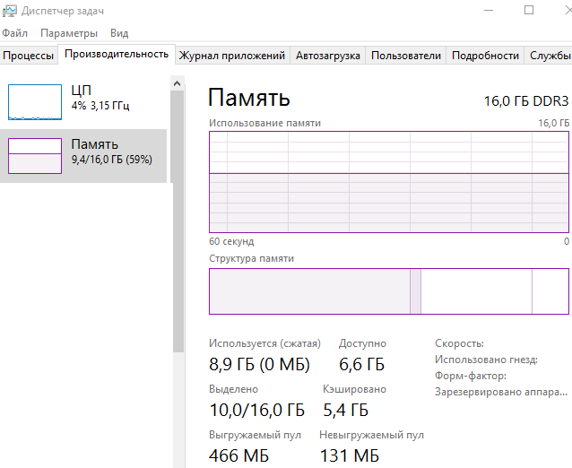The image size is (572, 468).
Task: Click the Task Manager title bar icon
Action: click(10, 11)
